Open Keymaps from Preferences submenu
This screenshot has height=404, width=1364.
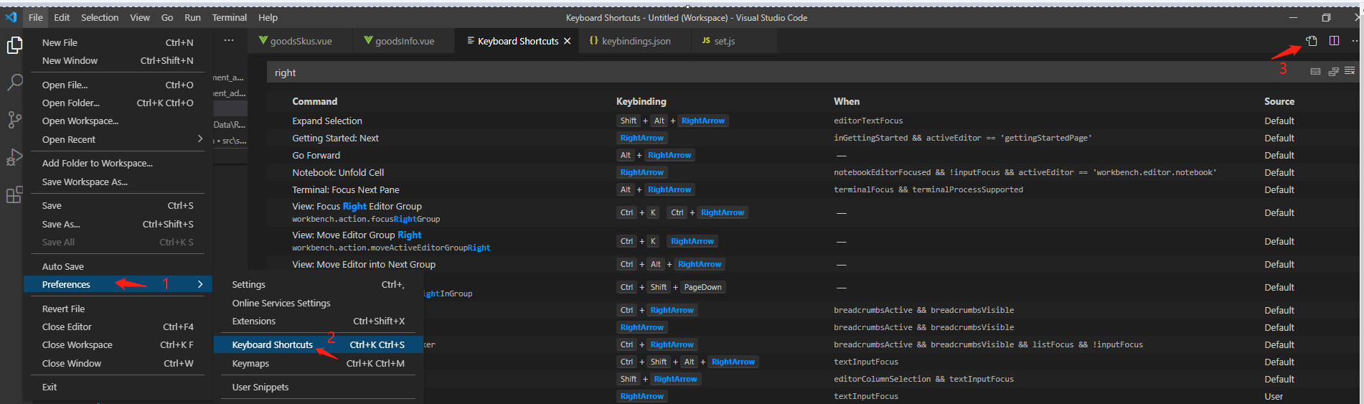coord(319,363)
